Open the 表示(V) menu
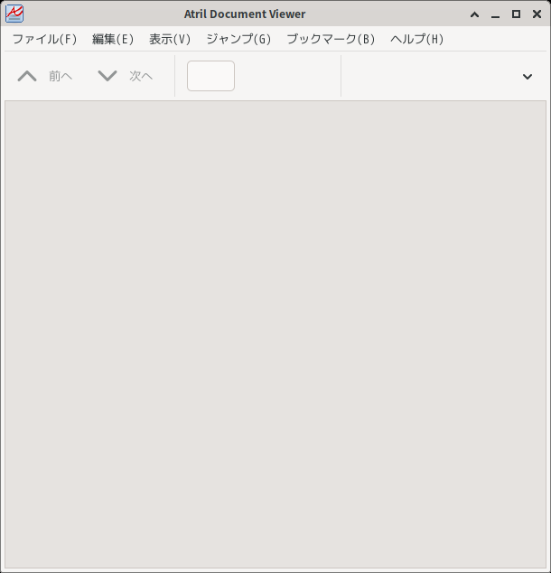The width and height of the screenshot is (551, 573). 170,39
